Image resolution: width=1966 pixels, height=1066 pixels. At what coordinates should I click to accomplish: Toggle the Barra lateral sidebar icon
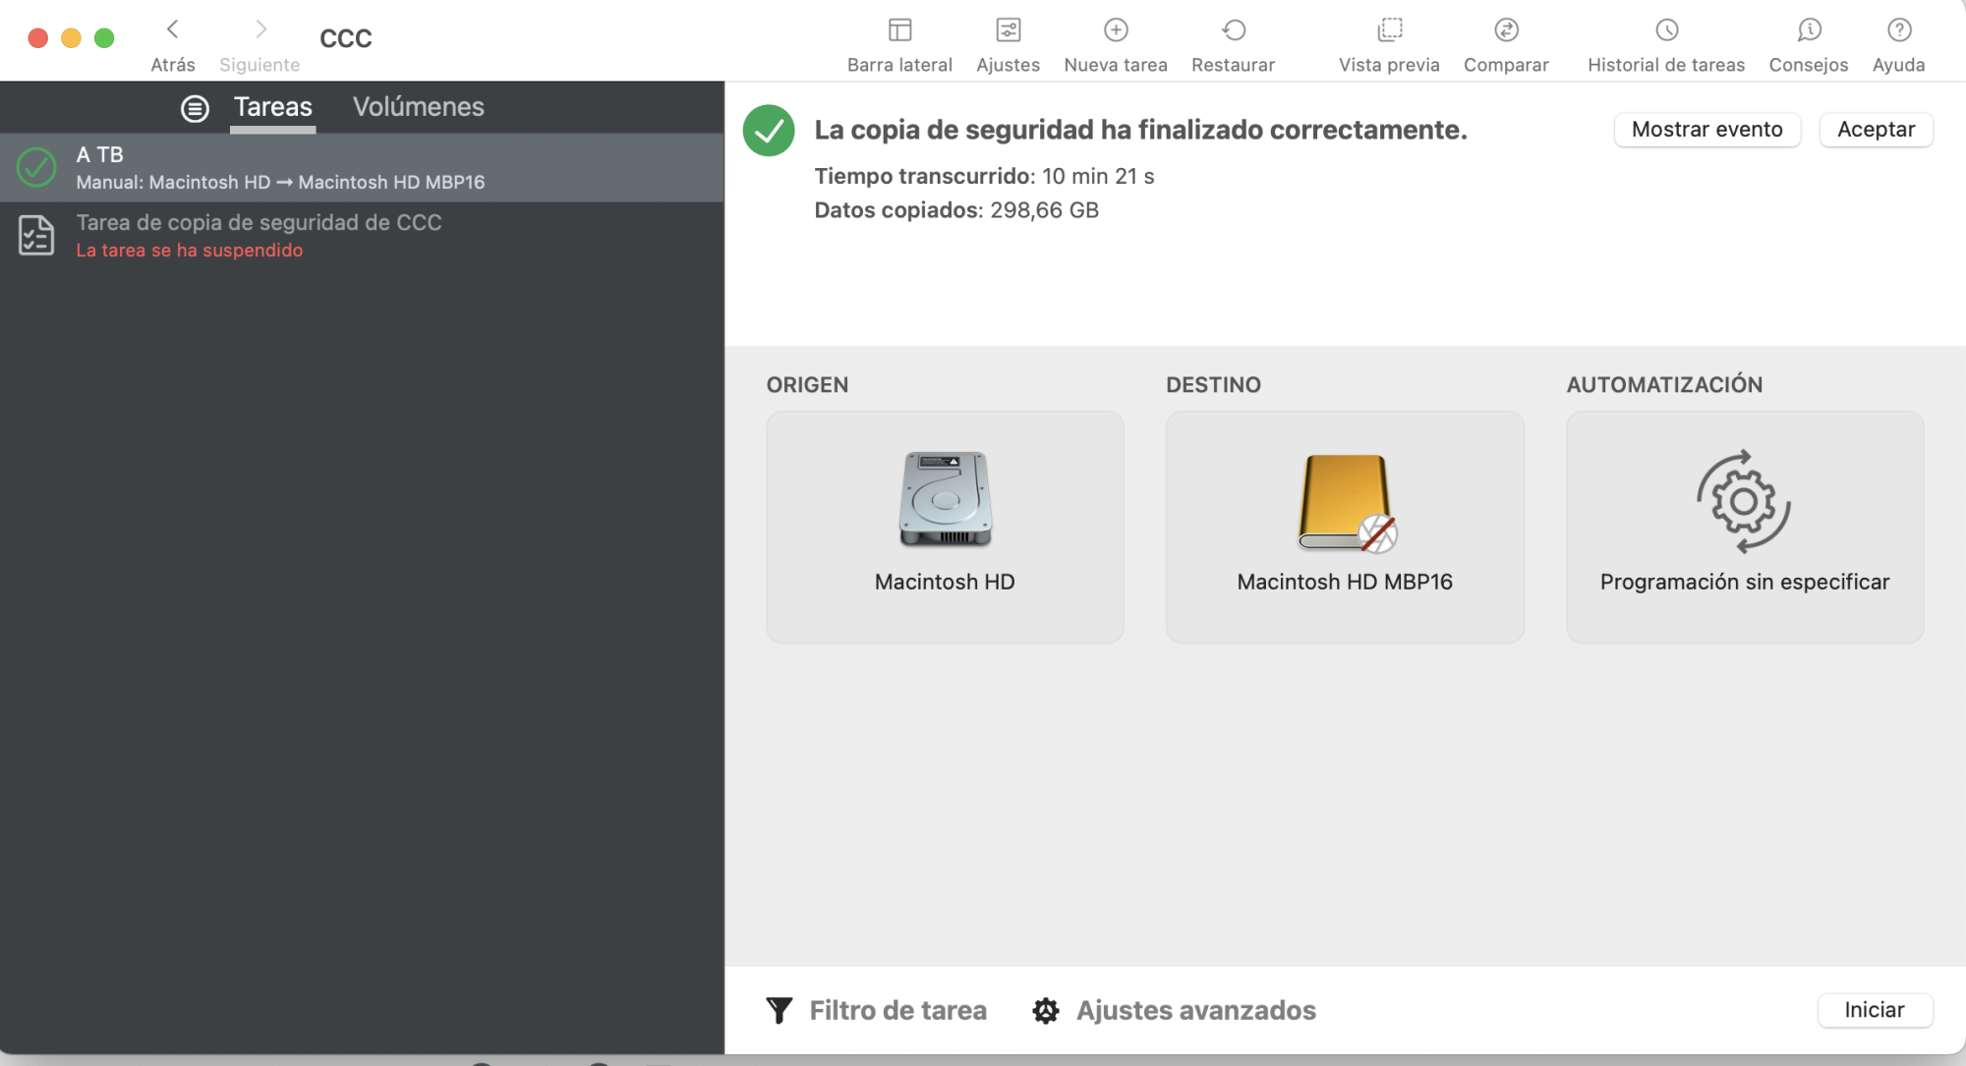(899, 30)
